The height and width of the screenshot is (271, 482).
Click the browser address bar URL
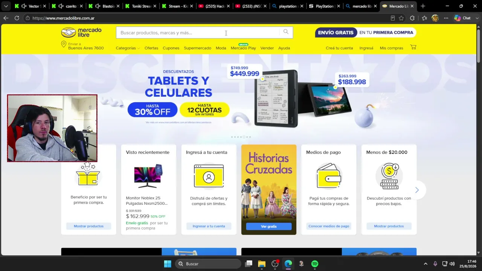tap(63, 18)
